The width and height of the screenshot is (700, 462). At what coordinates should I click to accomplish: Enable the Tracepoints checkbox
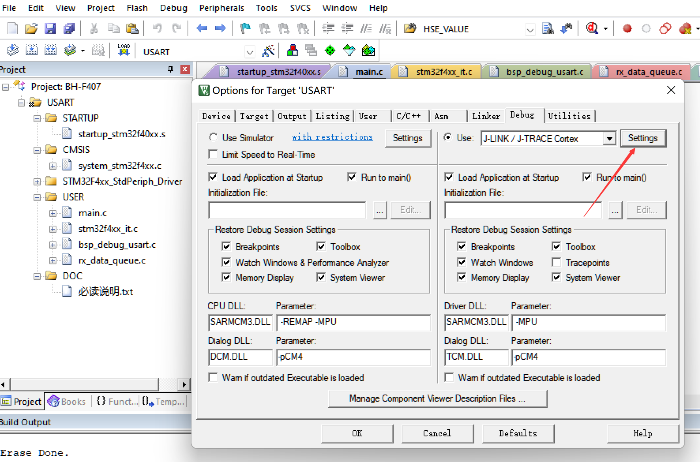pos(556,262)
